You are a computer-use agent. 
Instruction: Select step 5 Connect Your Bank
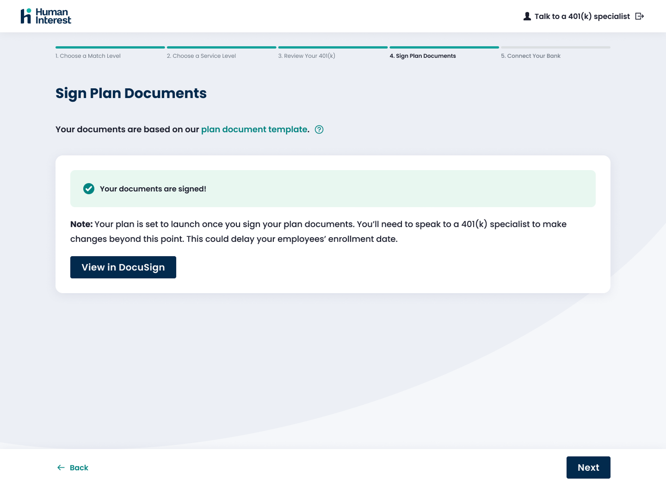[x=530, y=56]
